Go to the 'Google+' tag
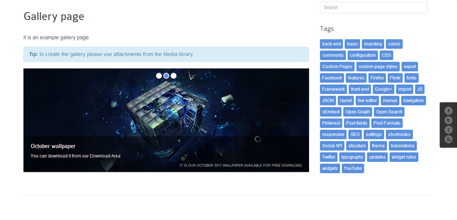This screenshot has width=457, height=220. pyautogui.click(x=383, y=89)
